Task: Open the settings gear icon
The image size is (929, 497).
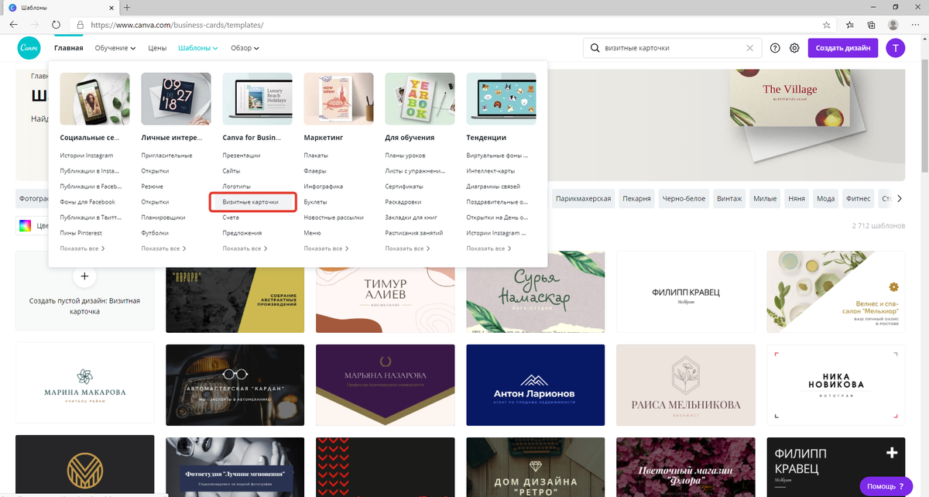Action: point(794,48)
